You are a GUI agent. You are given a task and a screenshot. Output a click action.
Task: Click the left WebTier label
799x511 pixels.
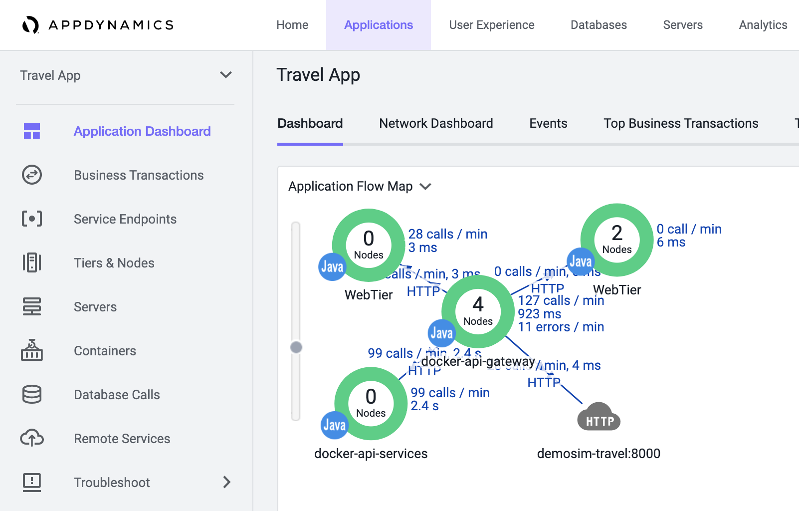tap(369, 295)
